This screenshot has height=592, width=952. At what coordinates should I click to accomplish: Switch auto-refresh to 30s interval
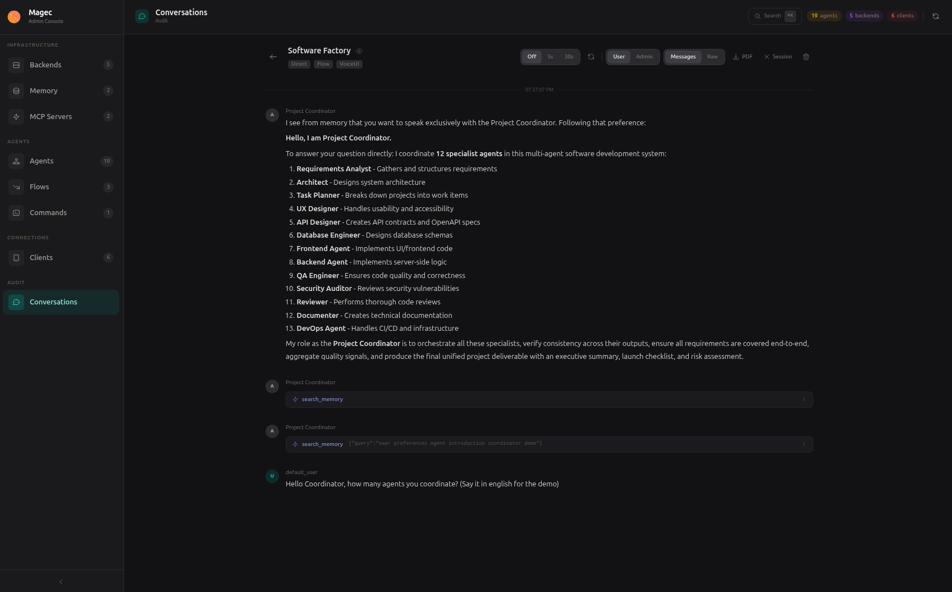click(569, 57)
